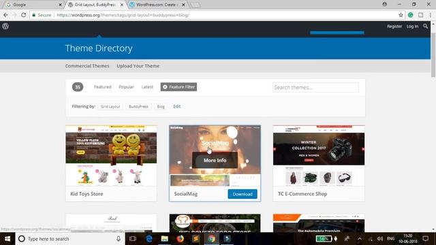Switch to the WordPress.com Create tab
This screenshot has width=436, height=245.
pyautogui.click(x=157, y=5)
